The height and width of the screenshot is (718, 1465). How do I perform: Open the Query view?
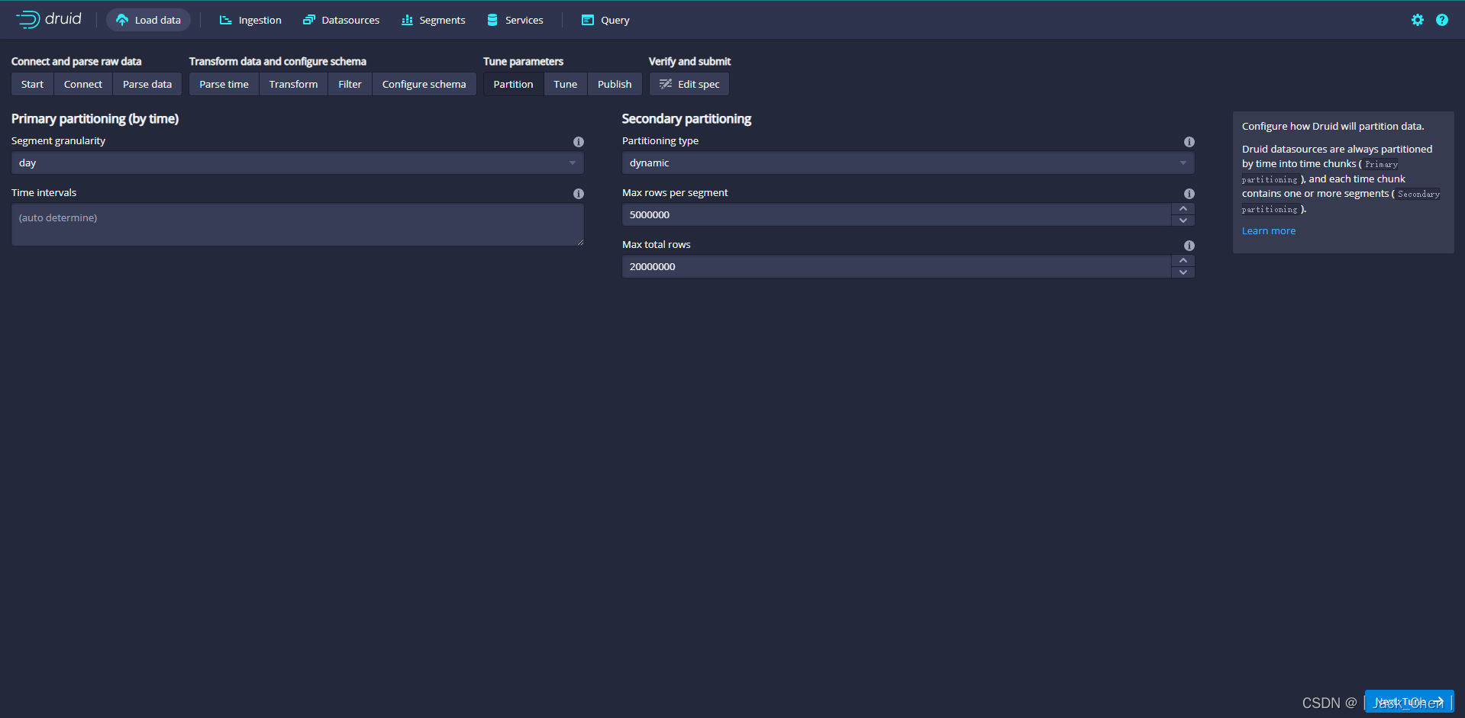click(605, 20)
